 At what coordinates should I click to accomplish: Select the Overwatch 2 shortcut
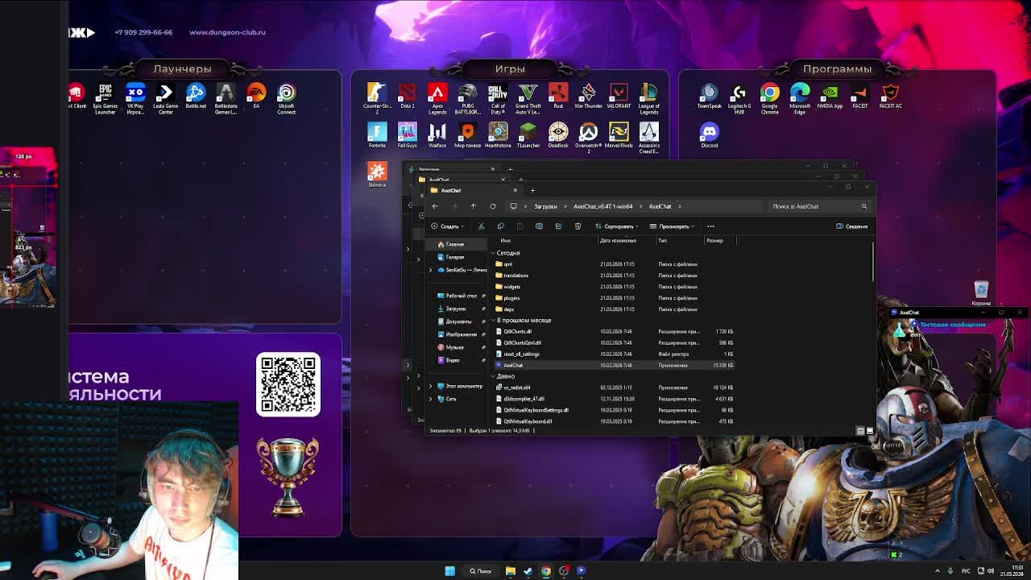589,137
